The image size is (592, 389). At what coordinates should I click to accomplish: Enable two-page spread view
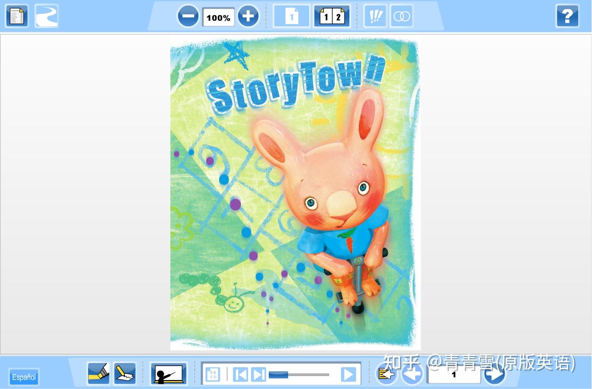coord(331,16)
